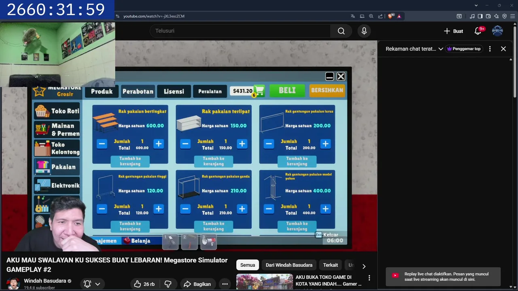Select the Semua filter chip

[248, 265]
